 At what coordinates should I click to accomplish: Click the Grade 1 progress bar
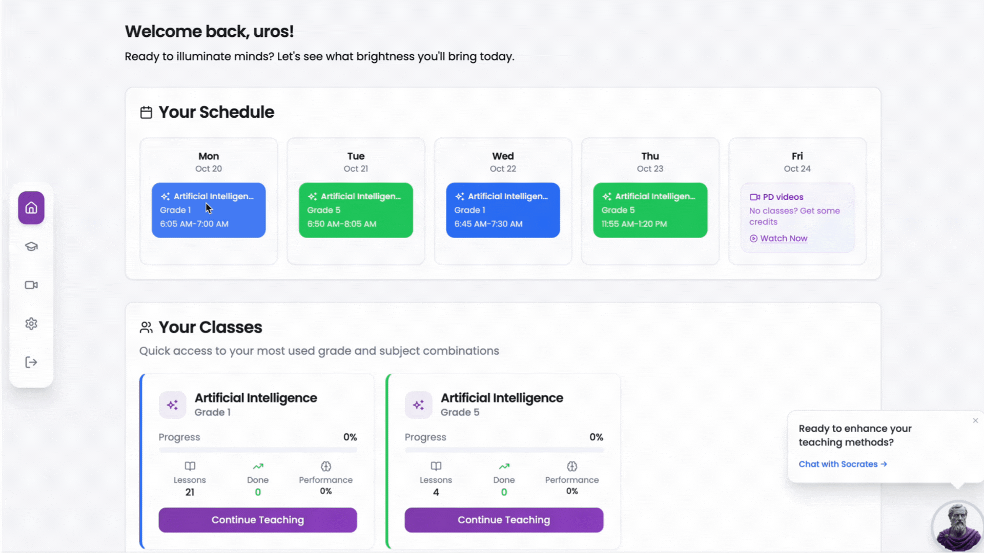(258, 450)
